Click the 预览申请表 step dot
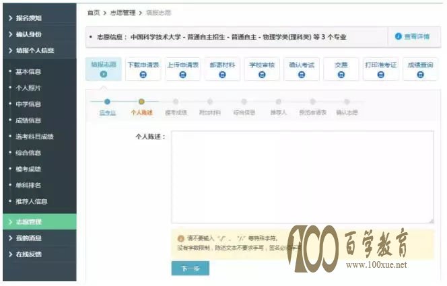Viewport: 447px width, 286px height. (x=313, y=102)
